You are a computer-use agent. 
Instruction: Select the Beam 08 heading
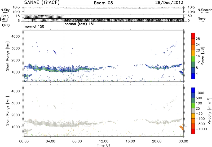tap(103, 3)
